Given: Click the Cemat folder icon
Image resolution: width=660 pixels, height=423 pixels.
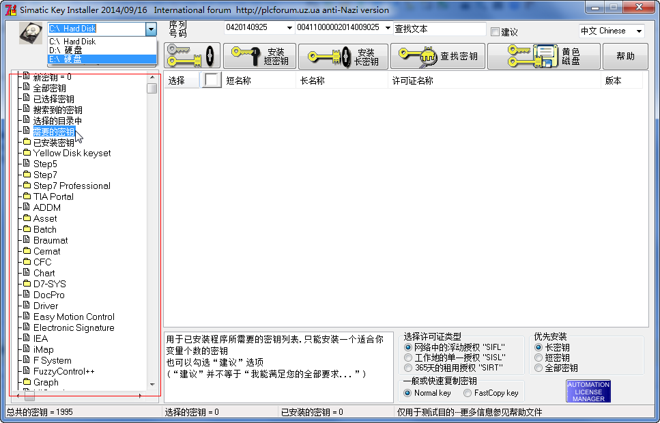Looking at the screenshot, I should point(27,251).
